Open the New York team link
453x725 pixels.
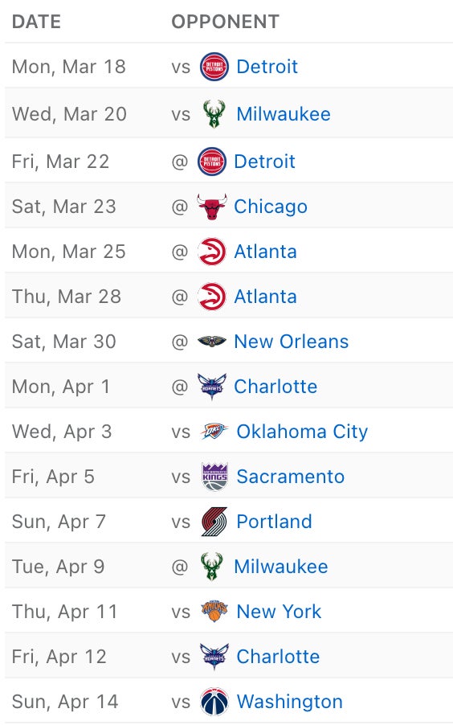(x=279, y=611)
